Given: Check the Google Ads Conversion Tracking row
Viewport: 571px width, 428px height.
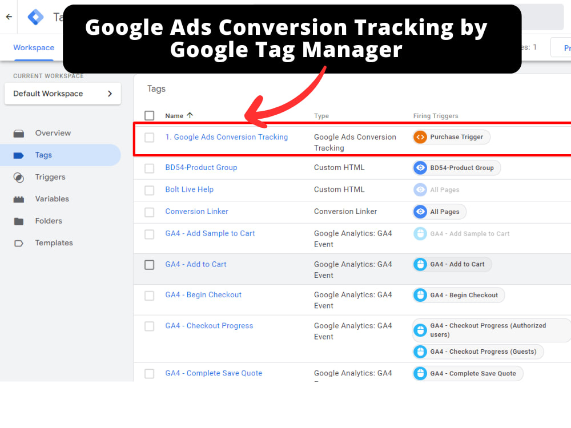Looking at the screenshot, I should click(149, 138).
